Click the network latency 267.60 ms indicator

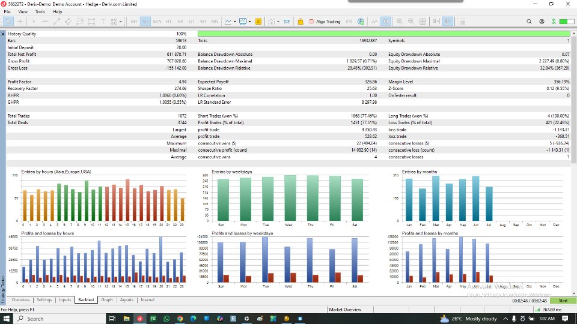pos(548,310)
